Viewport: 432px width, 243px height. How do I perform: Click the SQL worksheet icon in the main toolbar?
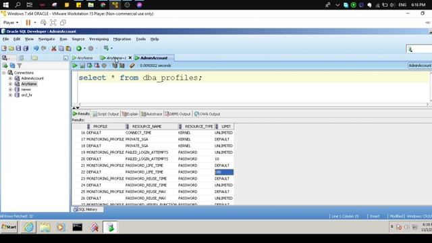pyautogui.click(x=106, y=48)
